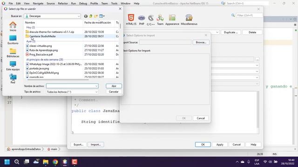The width and height of the screenshot is (298, 167).
Task: Open Este equipo in the places sidebar
Action: pos(13,66)
